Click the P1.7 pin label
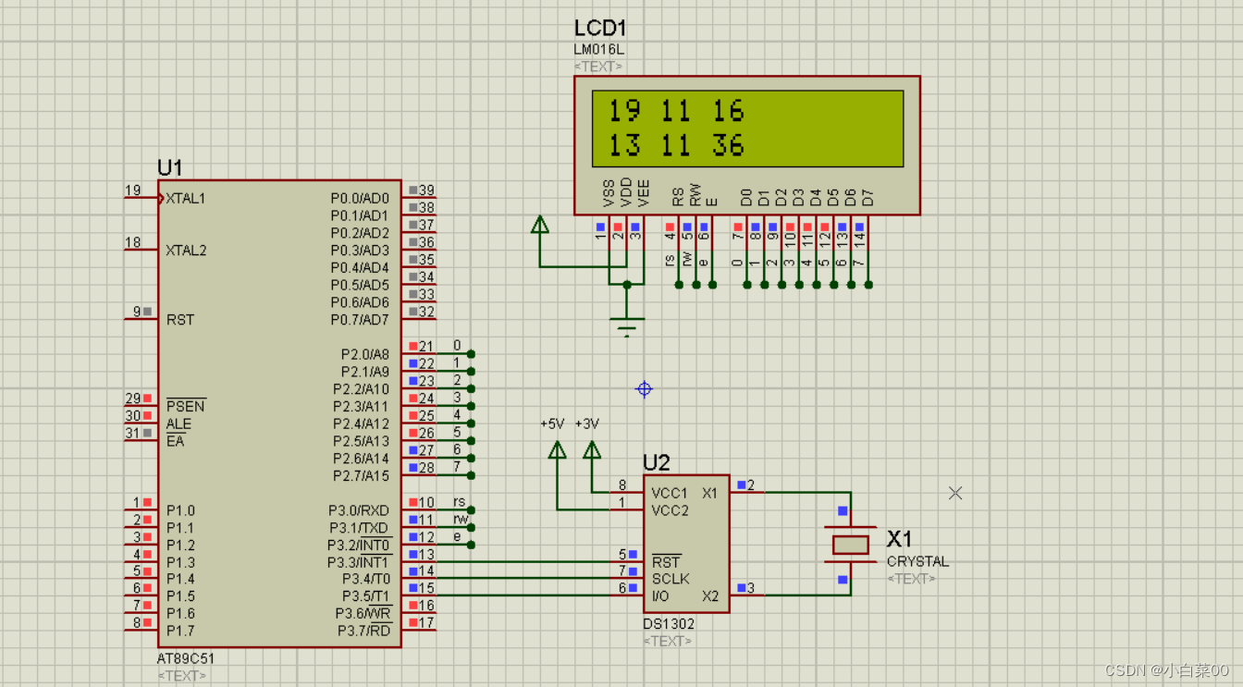Image resolution: width=1243 pixels, height=687 pixels. tap(180, 632)
